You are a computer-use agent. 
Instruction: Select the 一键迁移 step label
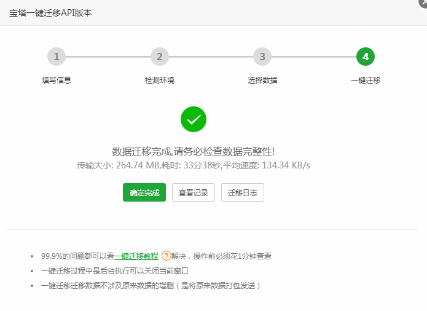(366, 80)
